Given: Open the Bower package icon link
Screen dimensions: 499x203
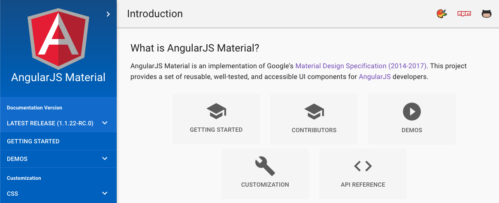Looking at the screenshot, I should (442, 14).
